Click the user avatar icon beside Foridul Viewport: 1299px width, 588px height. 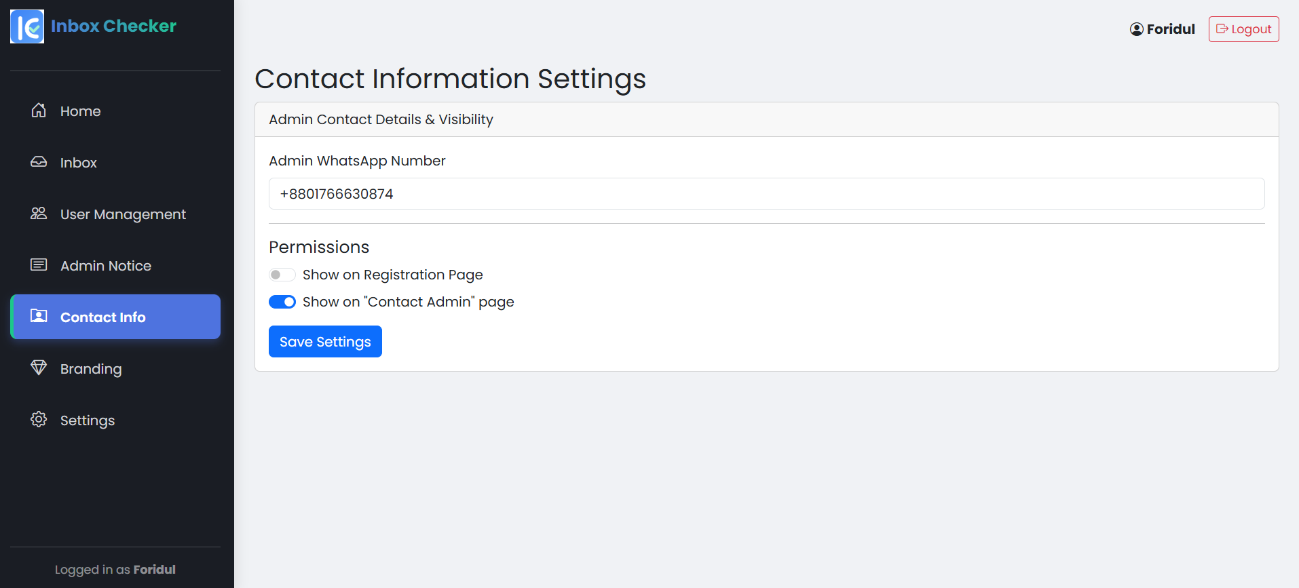[x=1137, y=29]
